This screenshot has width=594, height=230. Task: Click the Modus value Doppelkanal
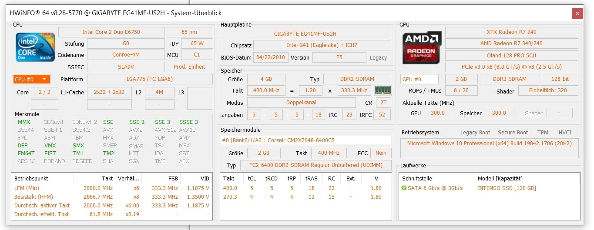(301, 103)
